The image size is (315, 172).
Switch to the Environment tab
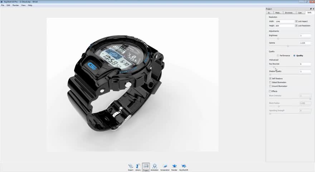coord(289,13)
